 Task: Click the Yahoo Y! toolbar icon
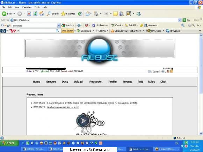pyautogui.click(x=13, y=31)
